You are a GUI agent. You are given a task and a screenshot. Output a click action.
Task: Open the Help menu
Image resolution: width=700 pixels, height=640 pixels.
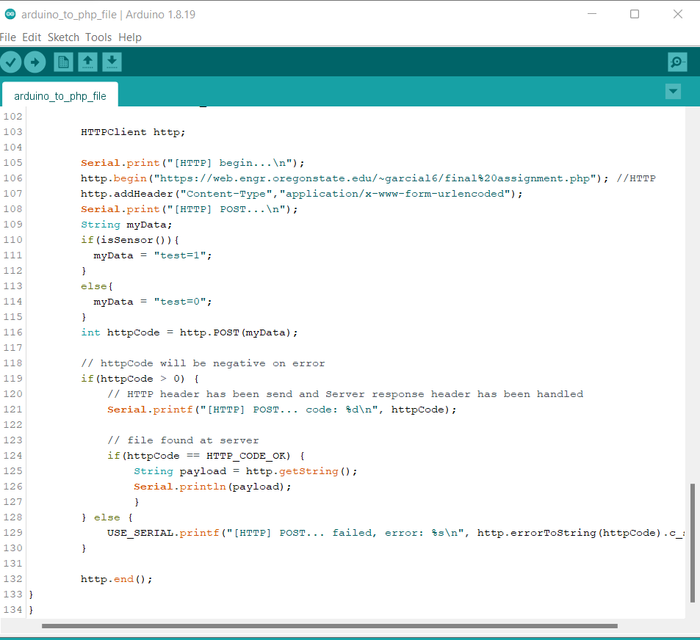click(130, 37)
